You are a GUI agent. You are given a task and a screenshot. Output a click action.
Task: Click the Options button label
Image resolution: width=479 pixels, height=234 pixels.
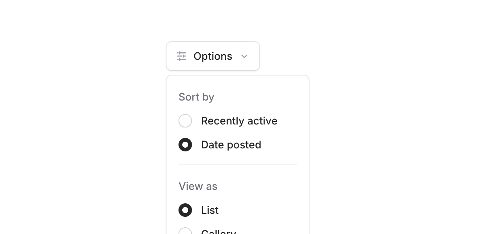[x=213, y=56]
